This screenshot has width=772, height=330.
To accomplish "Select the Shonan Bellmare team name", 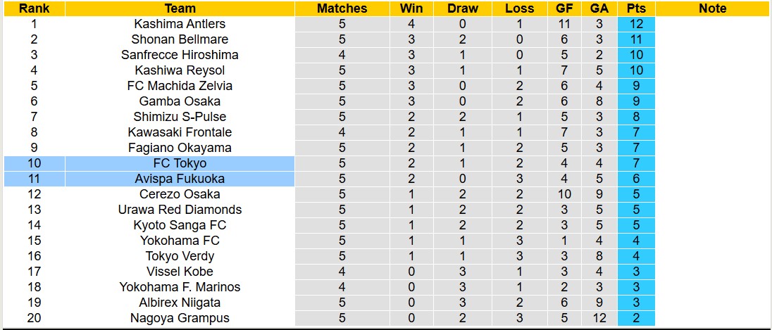I will (180, 39).
